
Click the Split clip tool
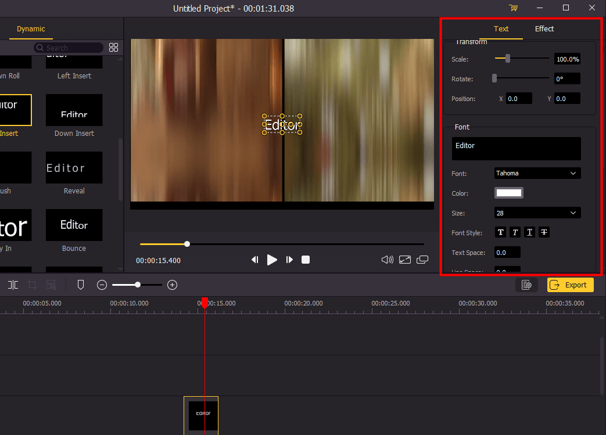13,285
